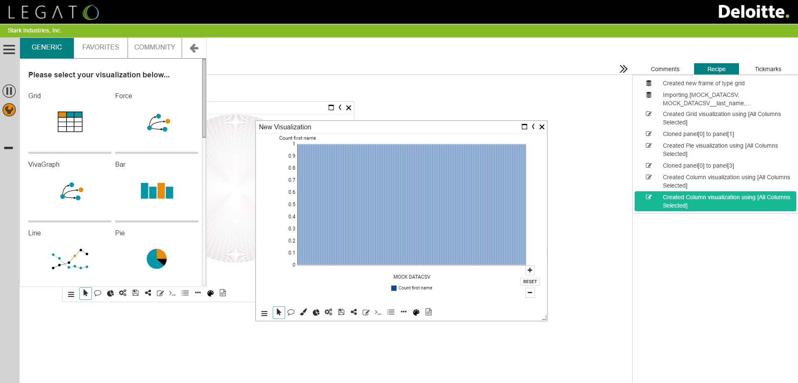Open the Recipe tab
Viewport: 798px width, 383px height.
point(717,69)
